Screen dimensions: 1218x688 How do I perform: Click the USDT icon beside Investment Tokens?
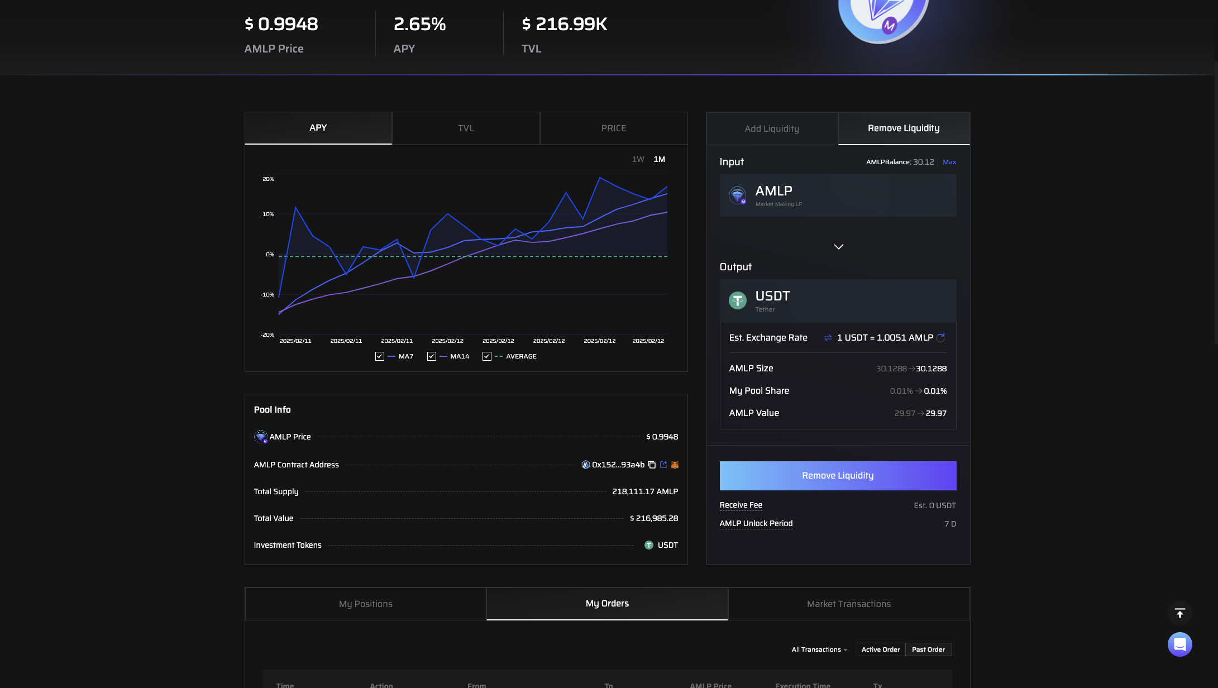(x=649, y=545)
